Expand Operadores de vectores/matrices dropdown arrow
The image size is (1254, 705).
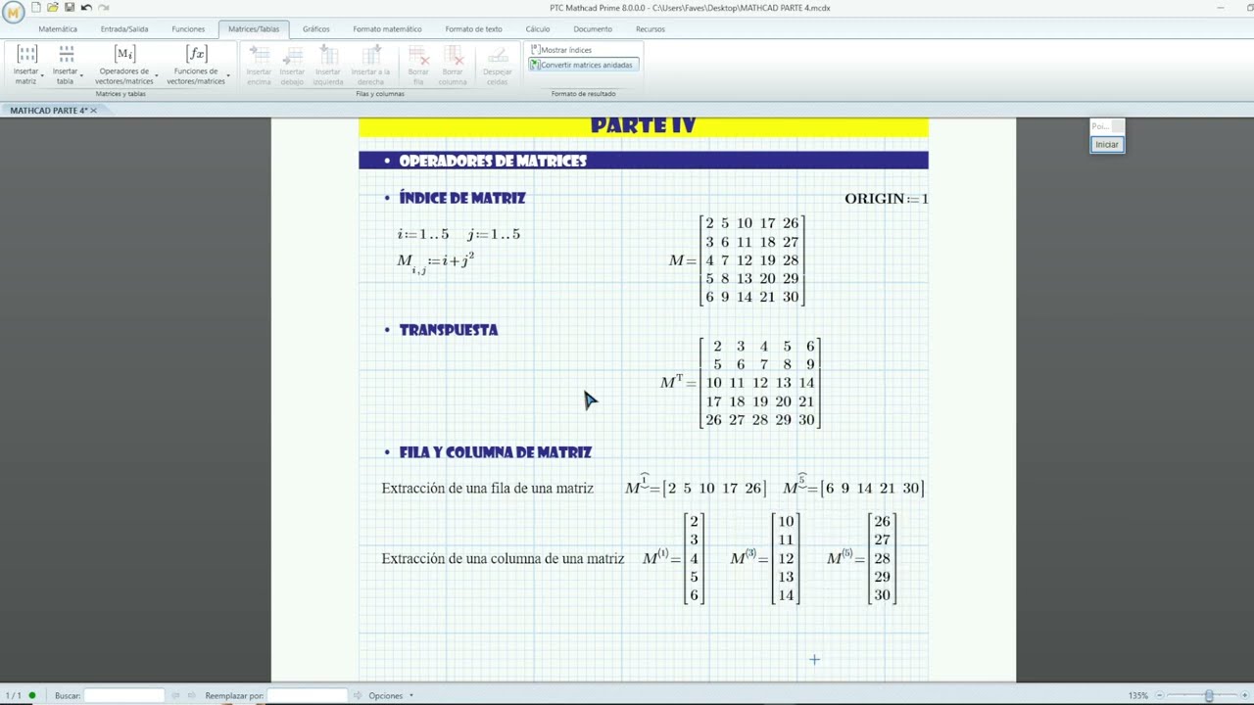157,75
